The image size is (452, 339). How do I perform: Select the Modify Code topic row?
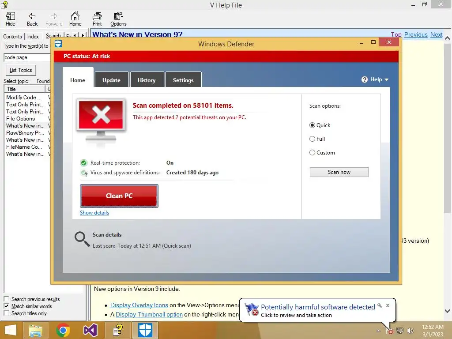click(x=24, y=98)
